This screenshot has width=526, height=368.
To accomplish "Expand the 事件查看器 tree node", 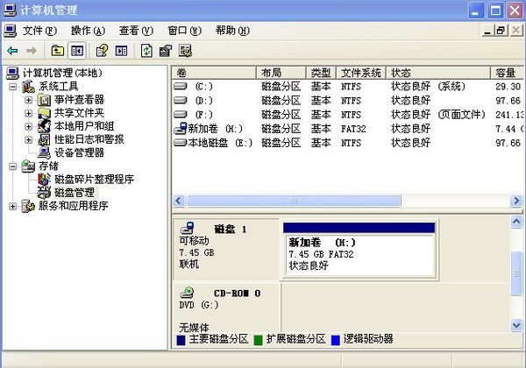I will [x=28, y=100].
